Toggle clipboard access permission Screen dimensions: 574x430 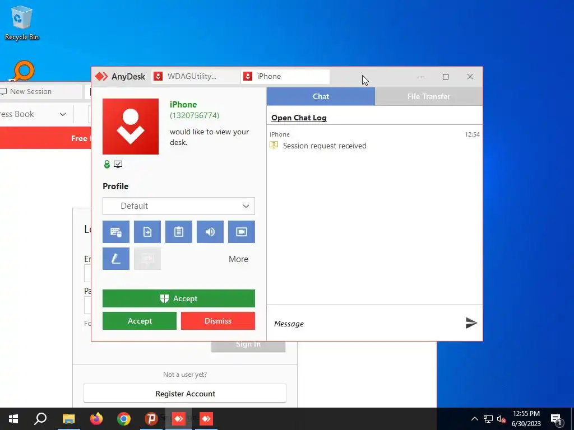[179, 231]
